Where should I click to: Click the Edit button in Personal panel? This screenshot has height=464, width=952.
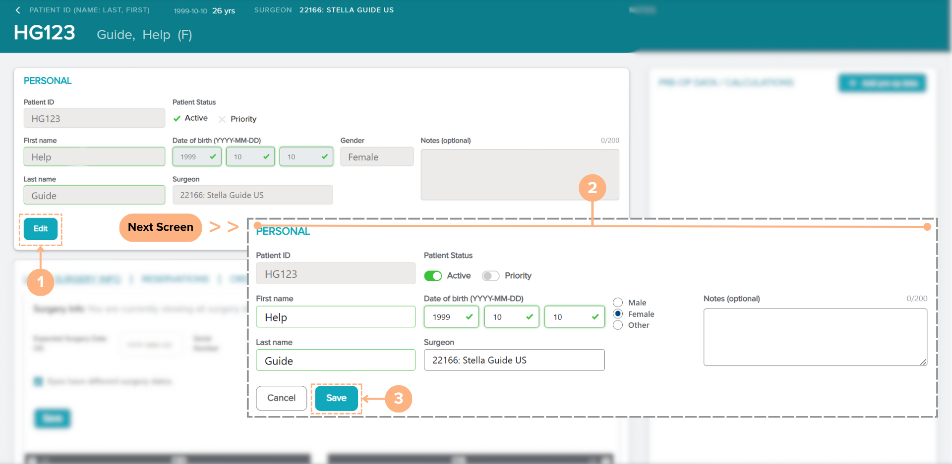point(41,229)
